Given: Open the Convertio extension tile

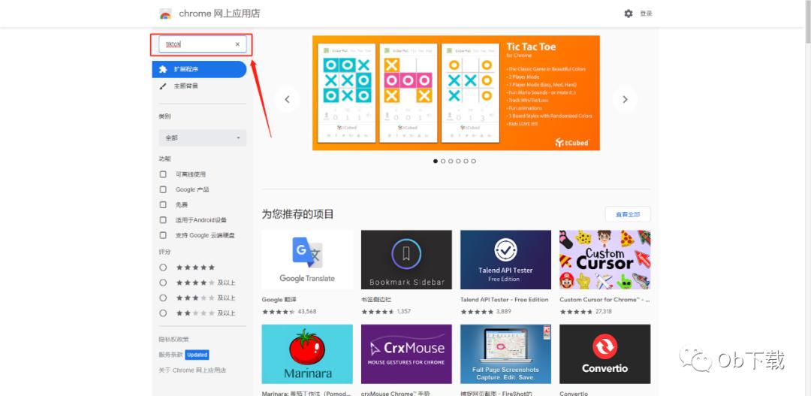Looking at the screenshot, I should 605,354.
